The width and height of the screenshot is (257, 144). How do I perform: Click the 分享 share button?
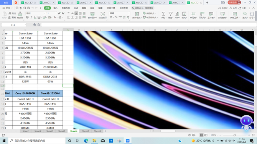click(x=242, y=8)
